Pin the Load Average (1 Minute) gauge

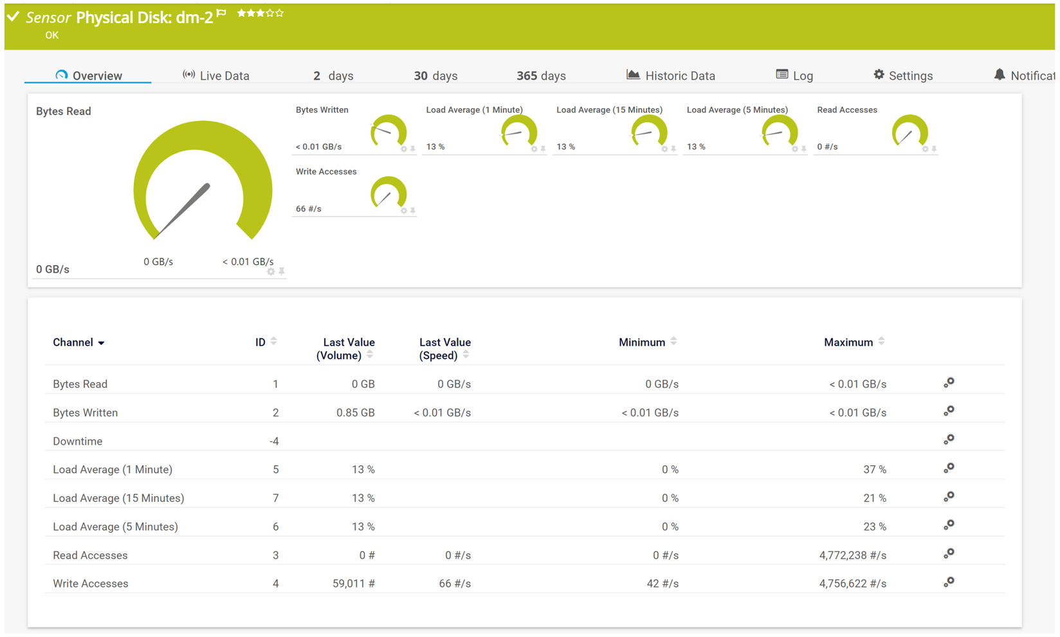(544, 149)
